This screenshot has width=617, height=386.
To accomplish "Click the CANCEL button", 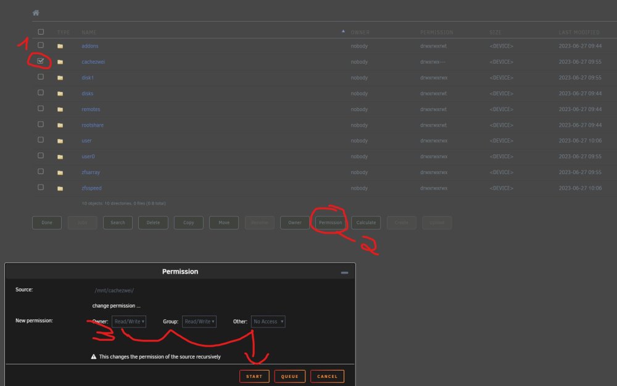I will 327,377.
